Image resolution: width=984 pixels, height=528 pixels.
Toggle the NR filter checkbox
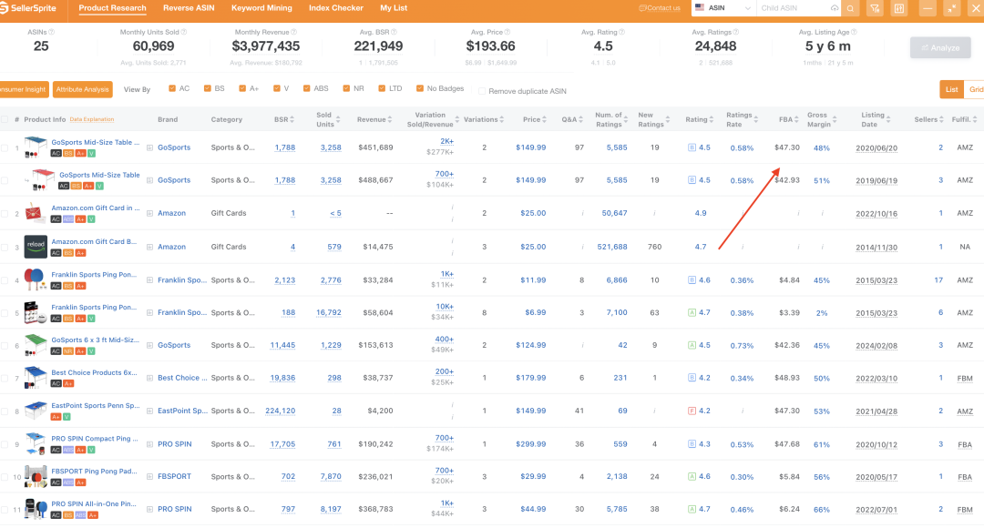pyautogui.click(x=346, y=88)
